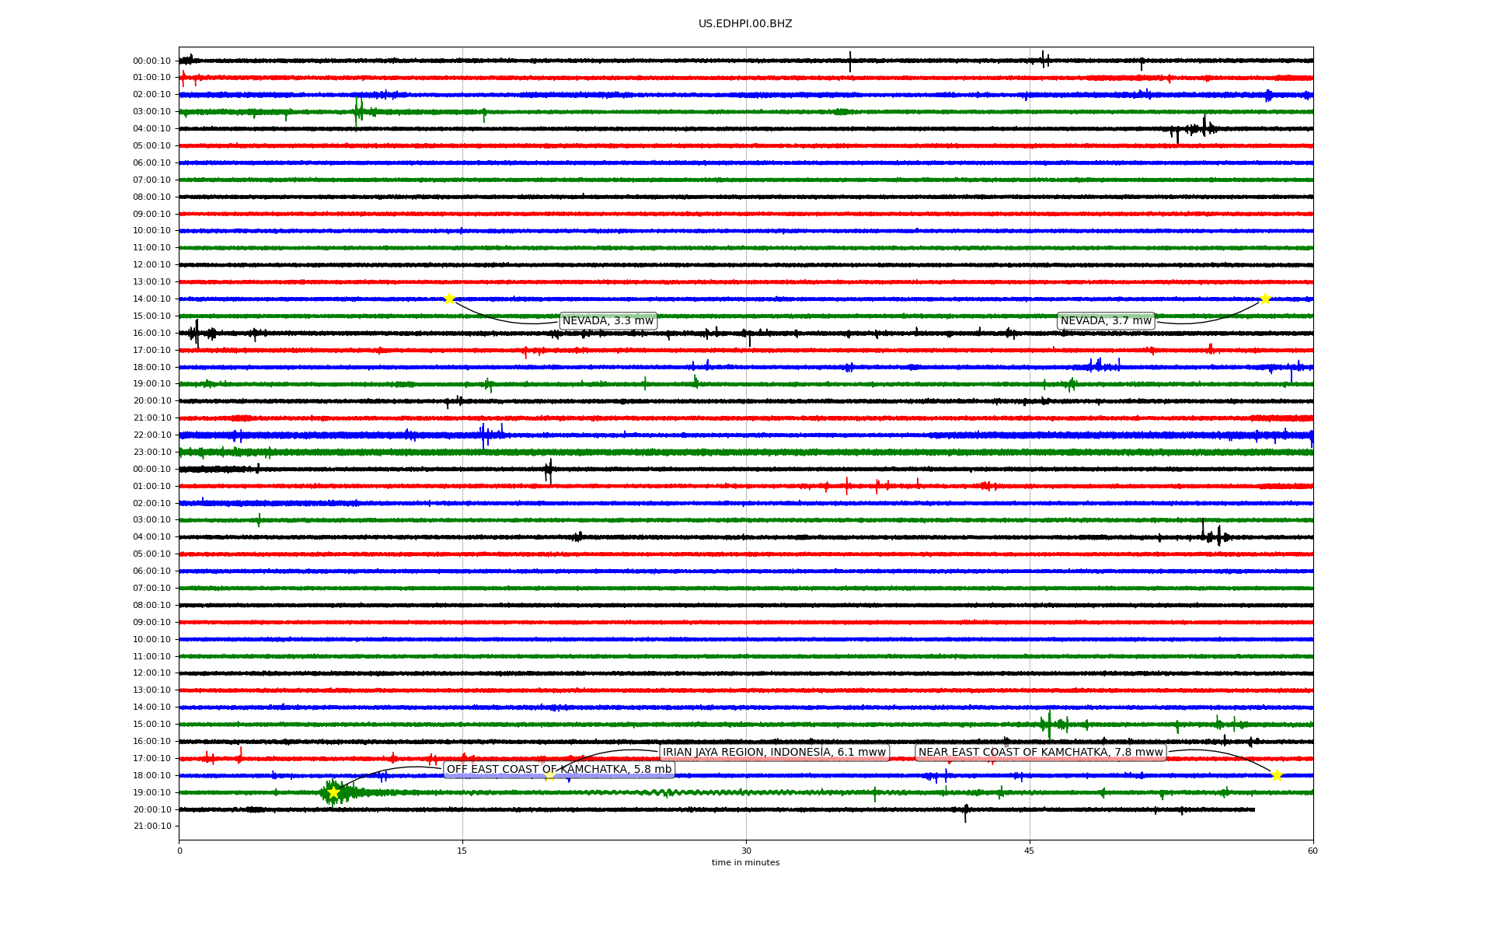Select the 30 minute tick label
Image resolution: width=1492 pixels, height=933 pixels.
(746, 851)
